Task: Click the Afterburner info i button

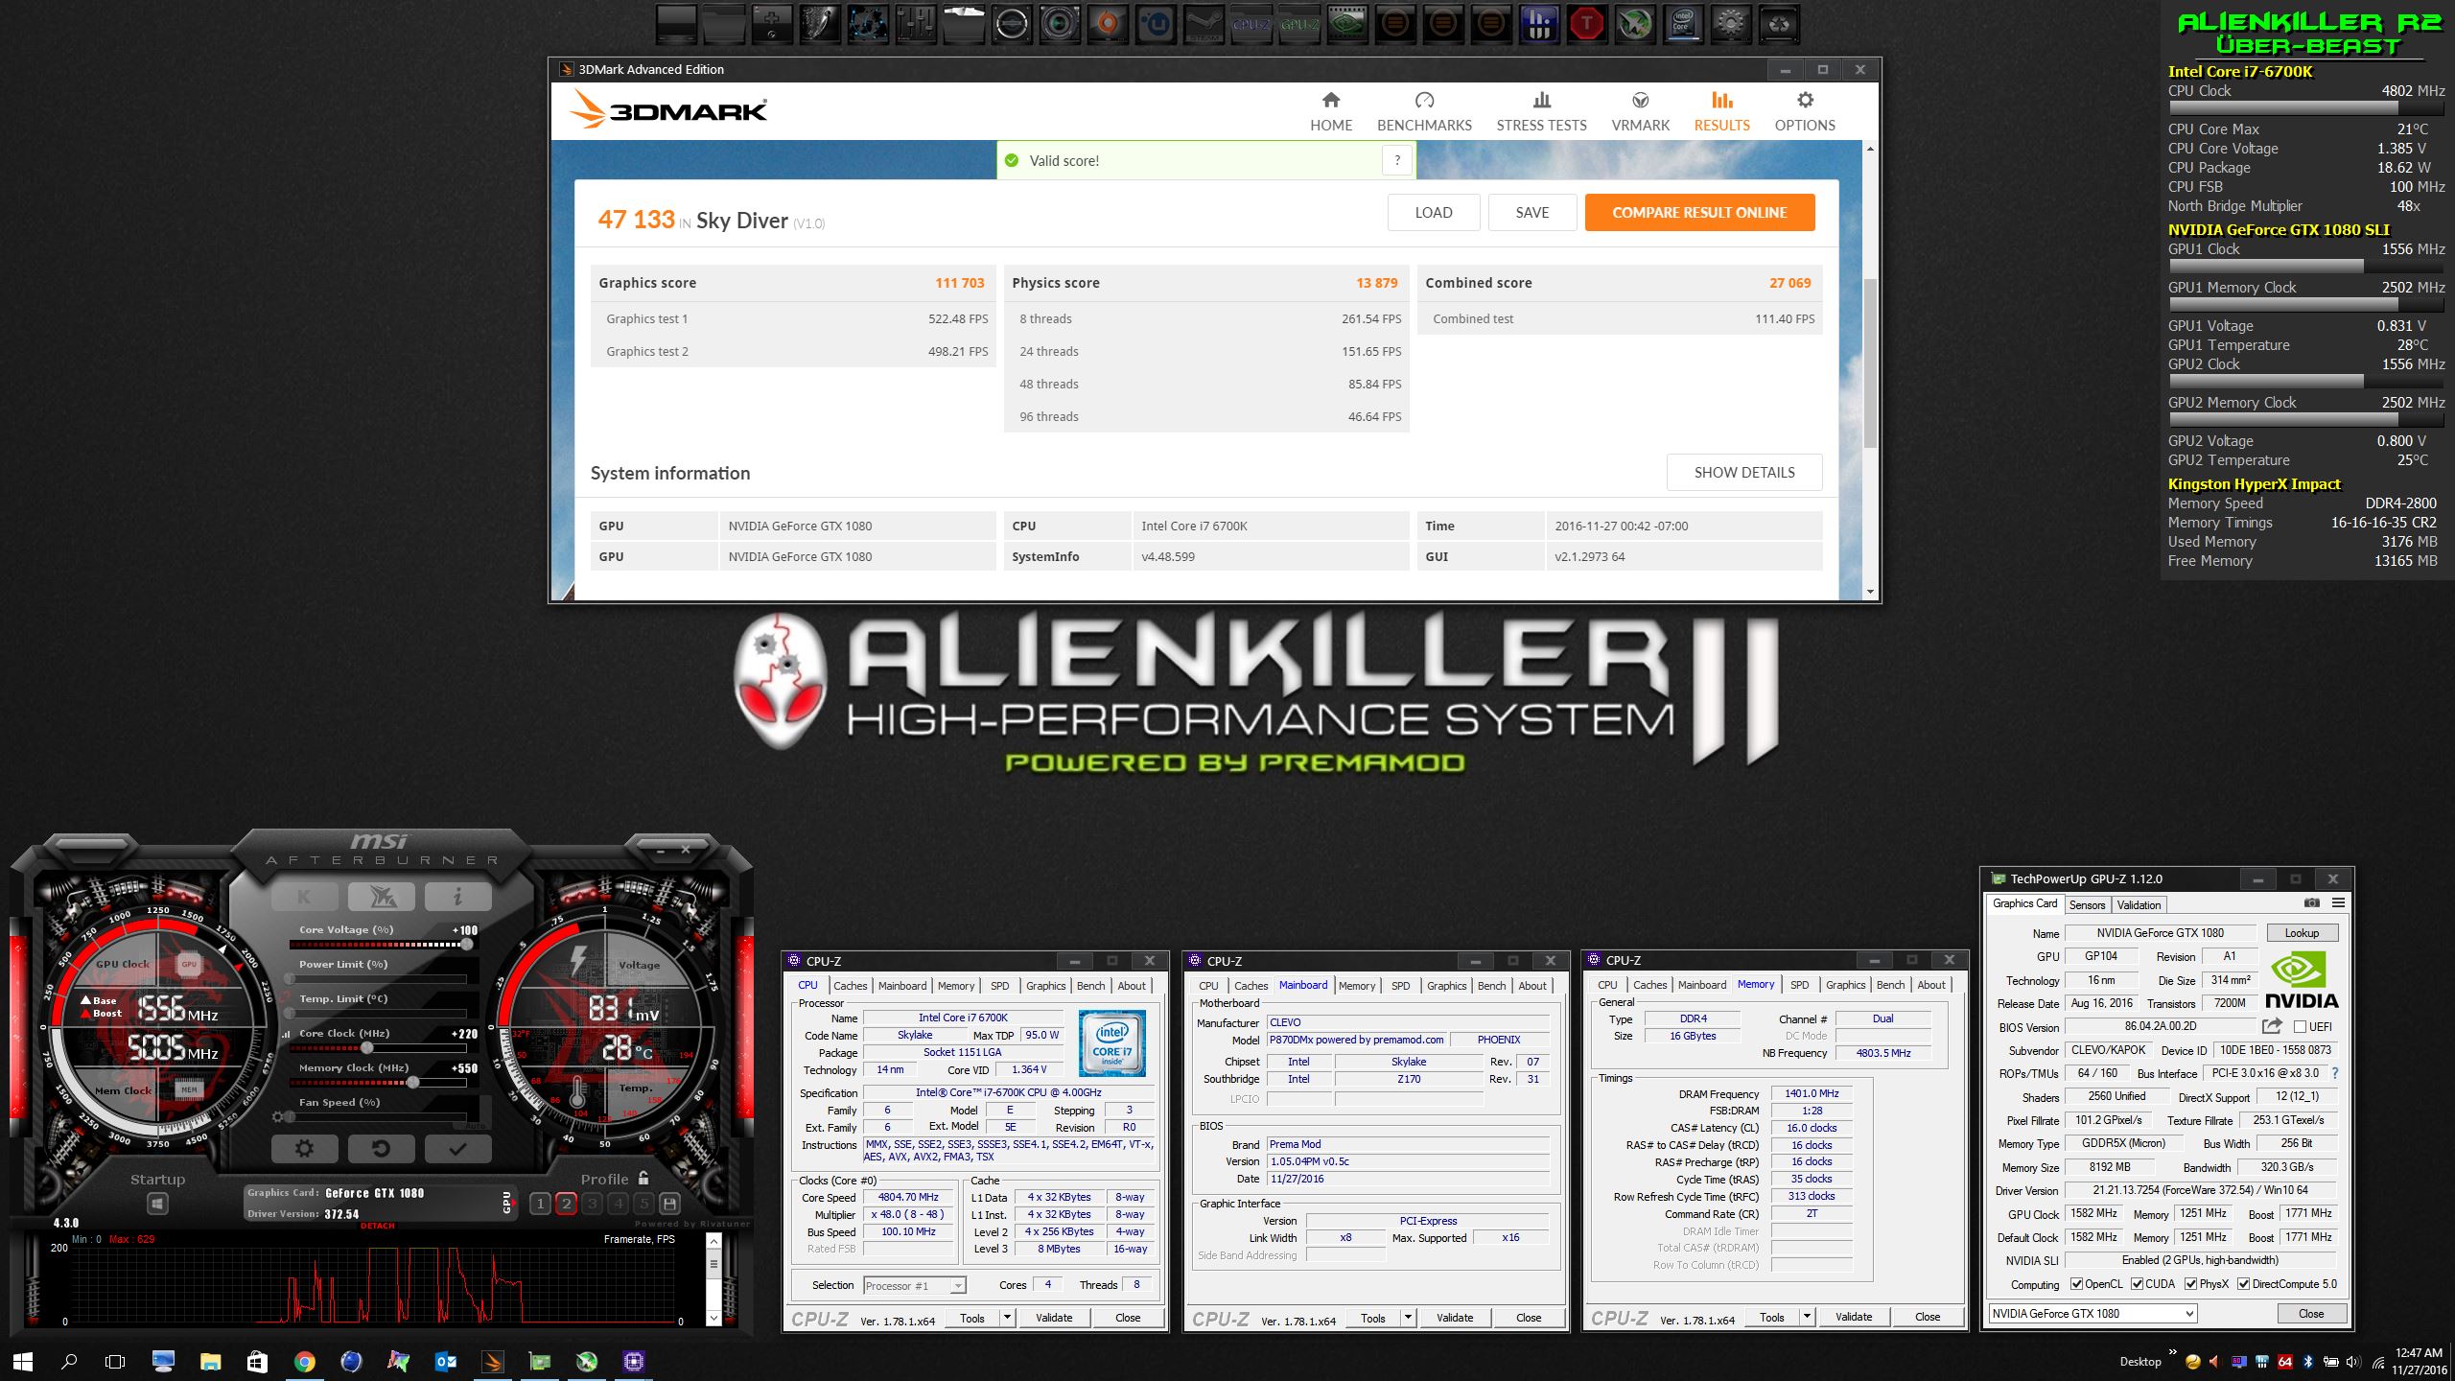Action: tap(457, 897)
